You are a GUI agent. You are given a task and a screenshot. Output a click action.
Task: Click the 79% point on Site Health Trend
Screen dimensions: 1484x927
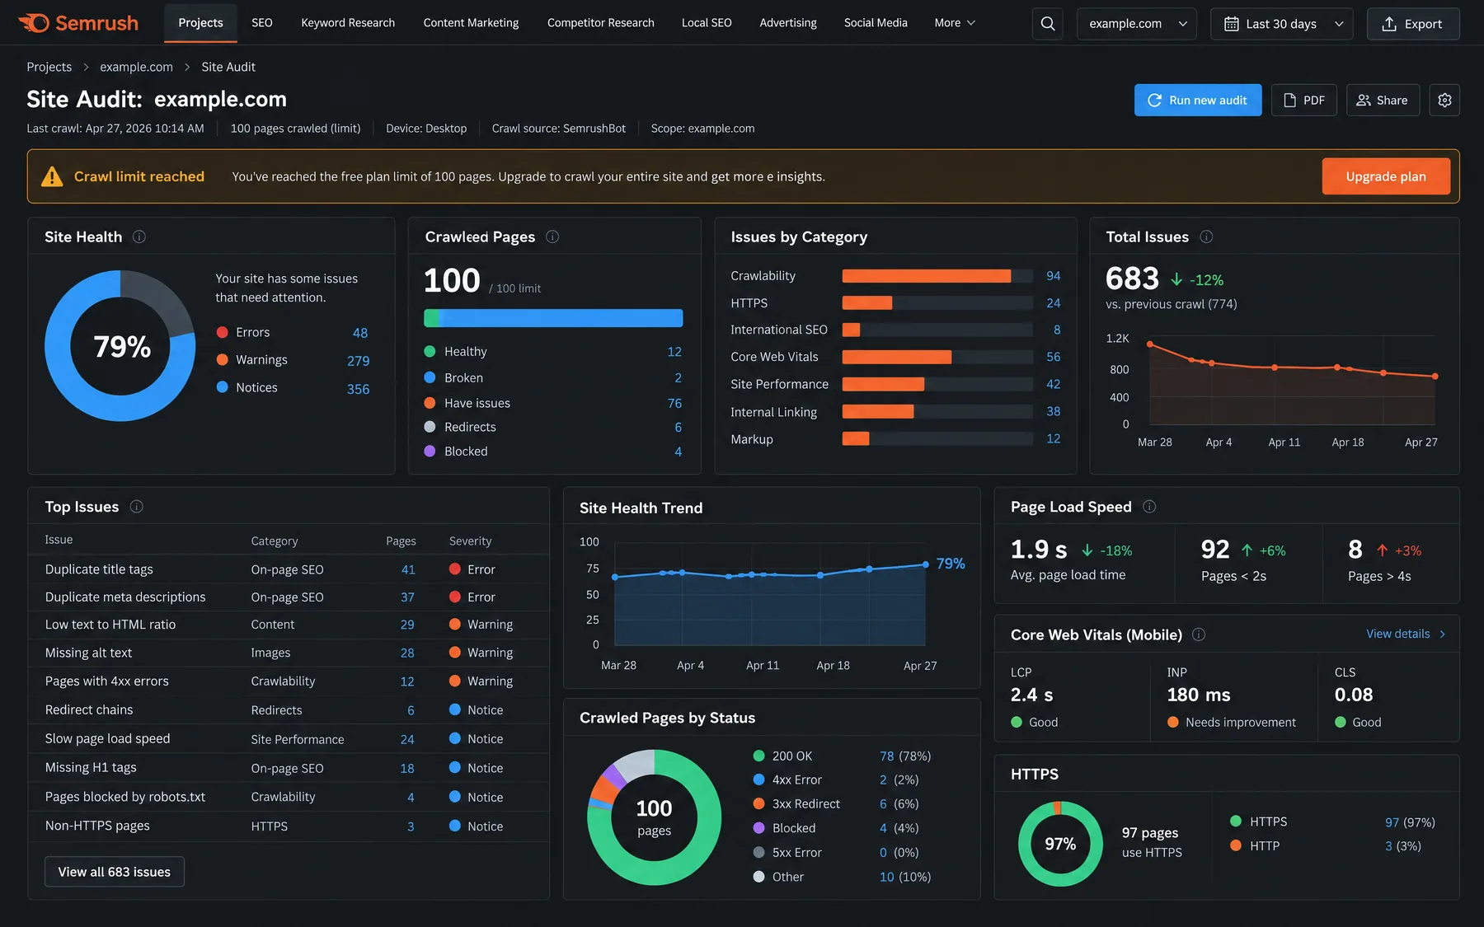(x=926, y=564)
